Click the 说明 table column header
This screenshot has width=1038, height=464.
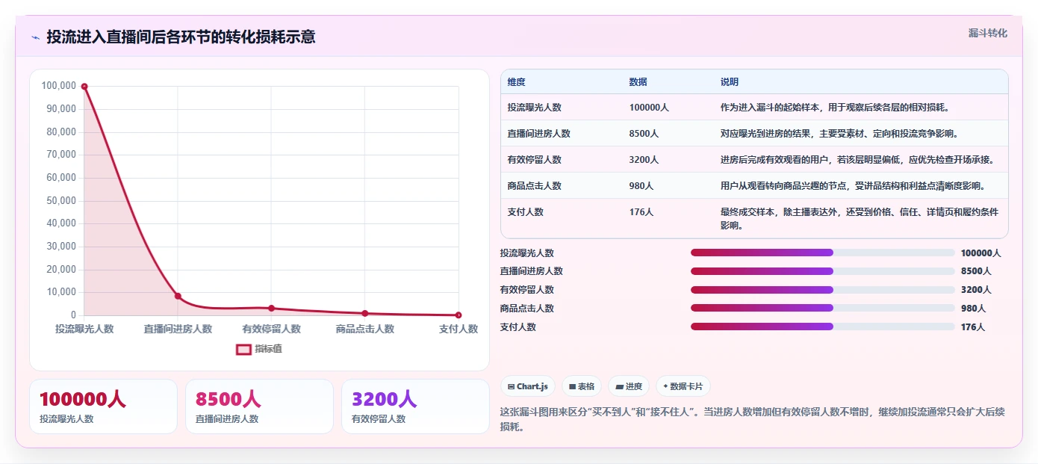coord(729,81)
